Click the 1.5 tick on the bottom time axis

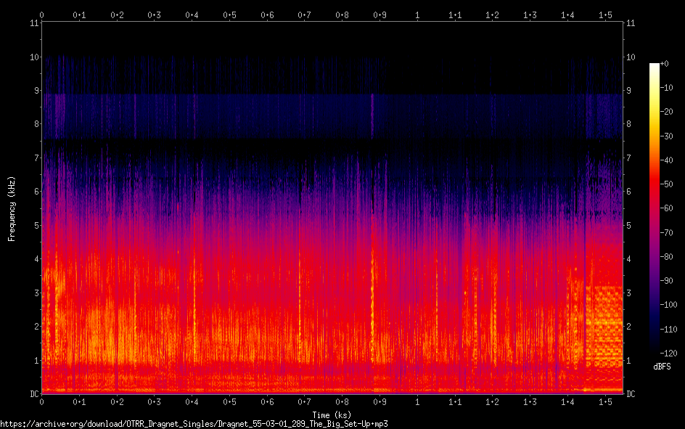[604, 401]
